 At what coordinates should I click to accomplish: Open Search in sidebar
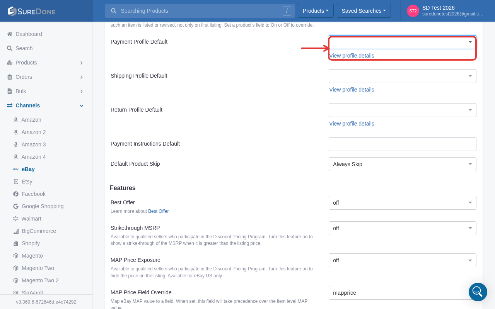point(24,48)
